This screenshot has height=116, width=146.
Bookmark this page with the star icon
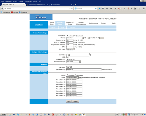coord(100,8)
